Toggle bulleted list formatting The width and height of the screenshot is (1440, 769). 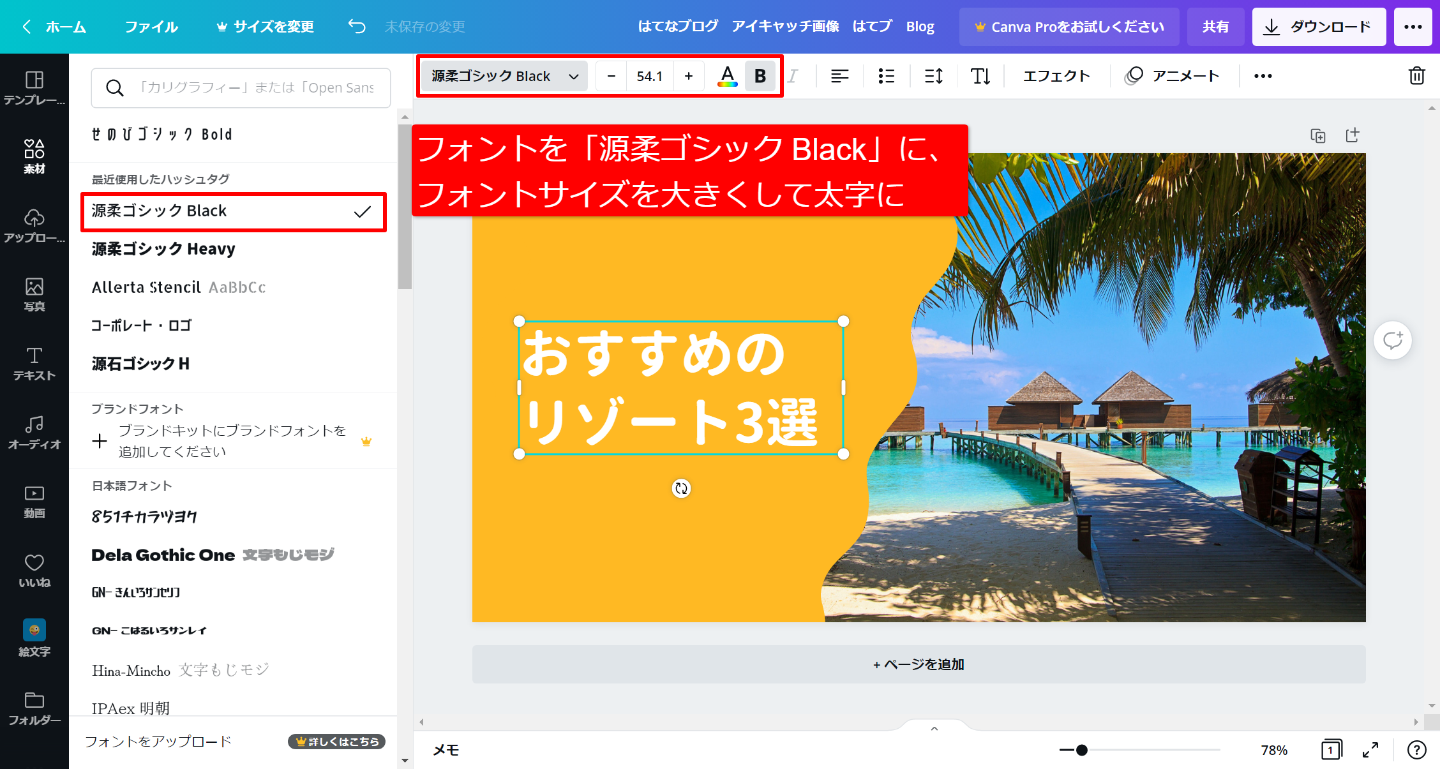tap(886, 76)
